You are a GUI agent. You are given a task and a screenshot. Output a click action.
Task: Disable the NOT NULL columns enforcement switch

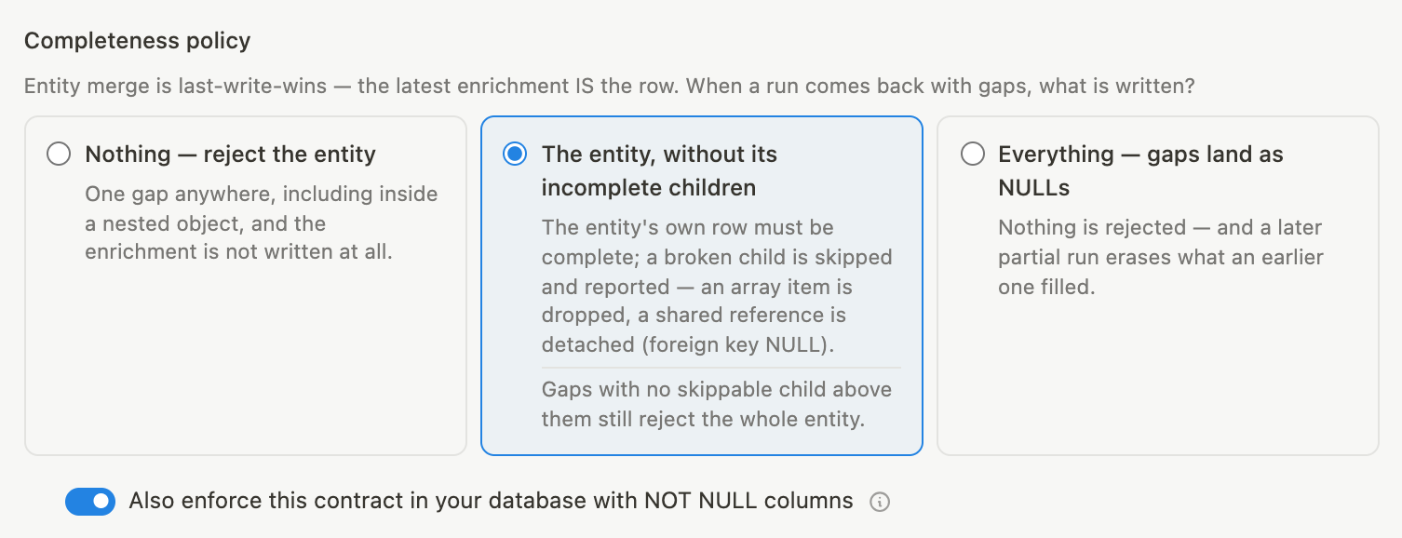90,502
